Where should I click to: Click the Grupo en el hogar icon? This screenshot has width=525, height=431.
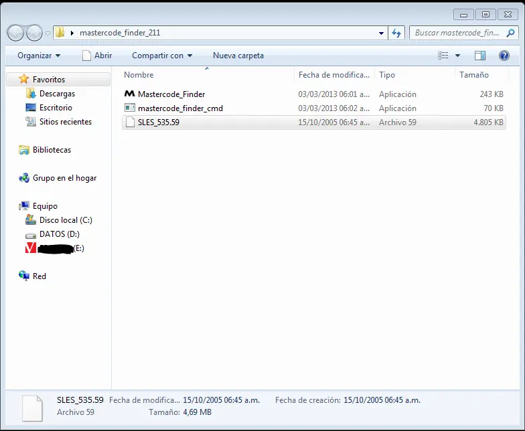click(x=24, y=178)
